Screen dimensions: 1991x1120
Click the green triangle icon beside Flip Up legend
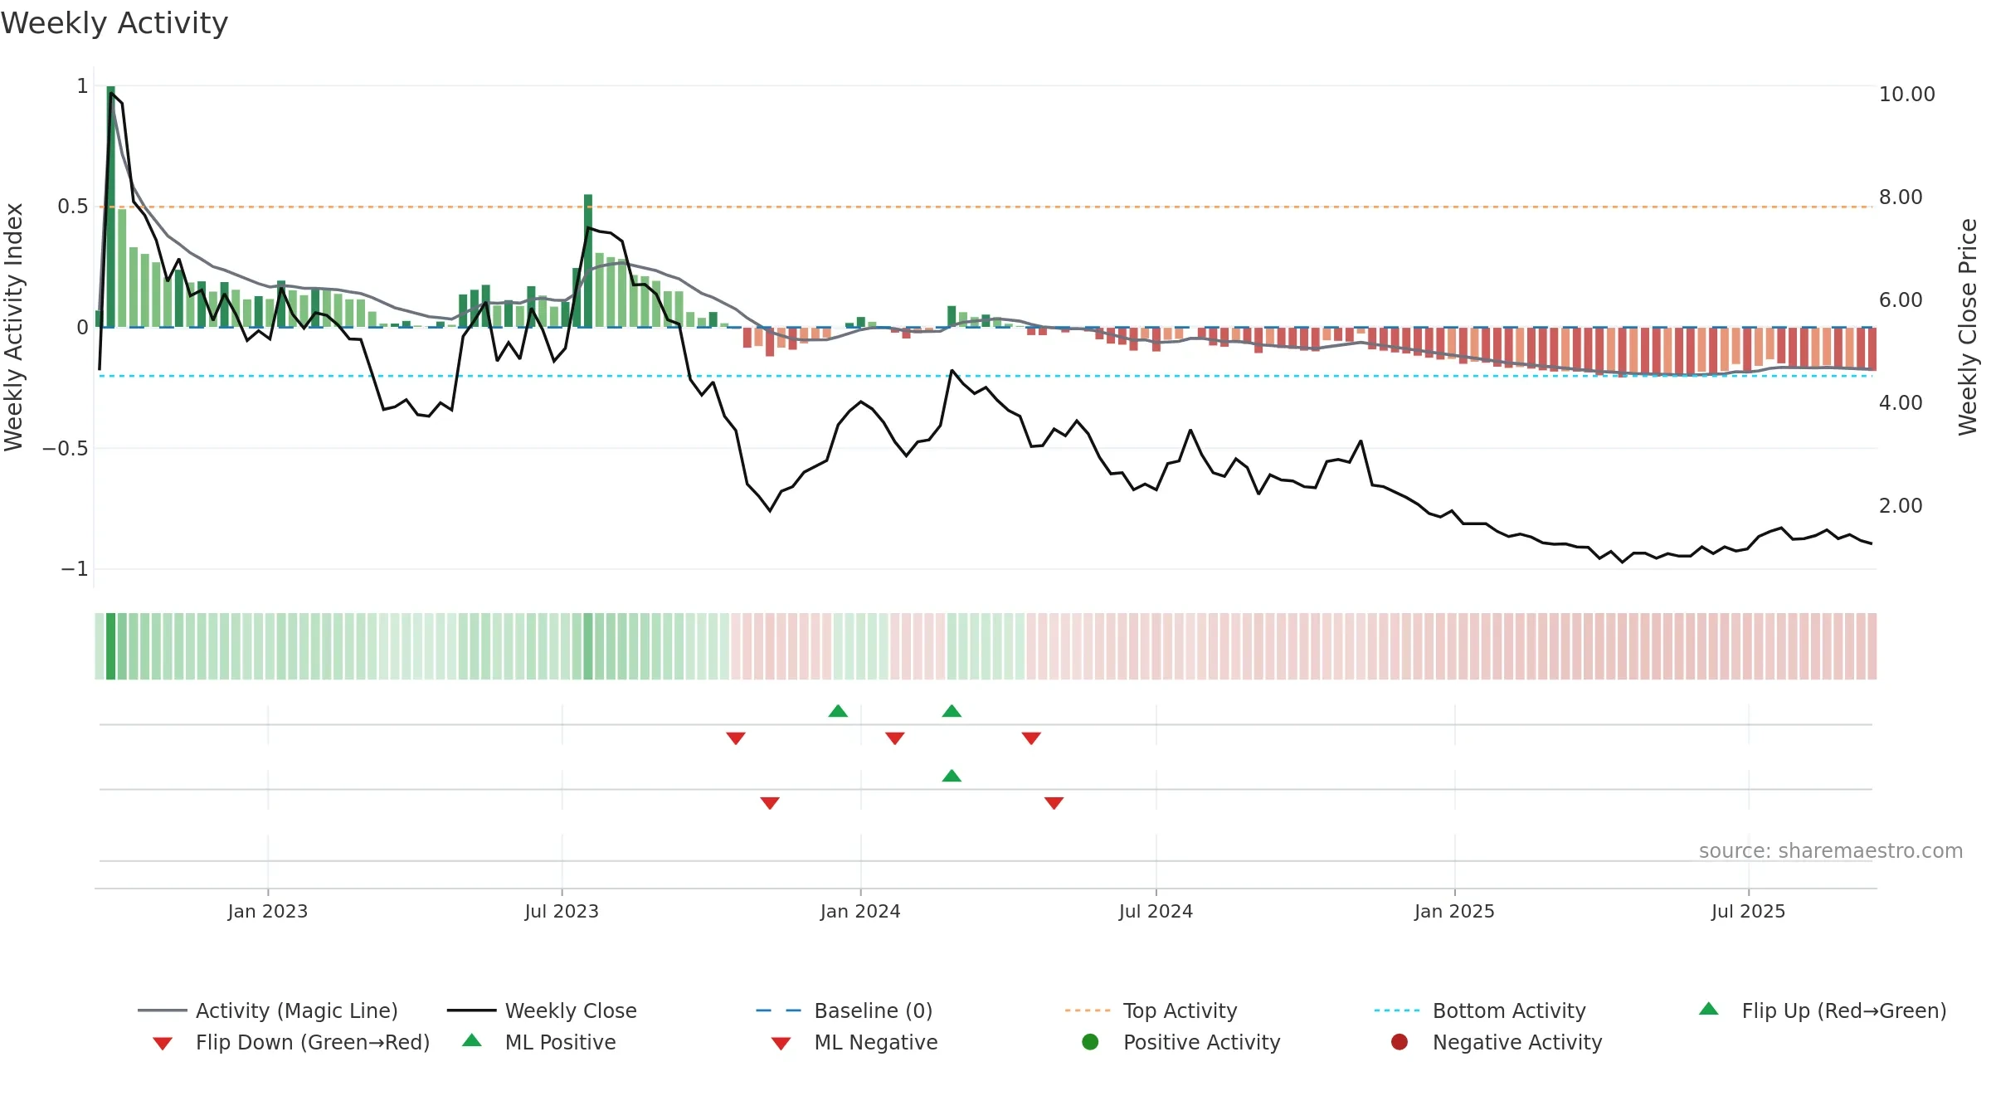click(x=1709, y=1009)
